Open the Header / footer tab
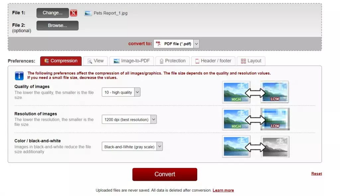This screenshot has width=340, height=196. click(x=213, y=61)
